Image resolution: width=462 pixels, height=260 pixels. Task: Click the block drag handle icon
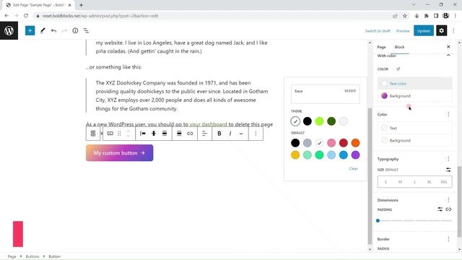[119, 134]
